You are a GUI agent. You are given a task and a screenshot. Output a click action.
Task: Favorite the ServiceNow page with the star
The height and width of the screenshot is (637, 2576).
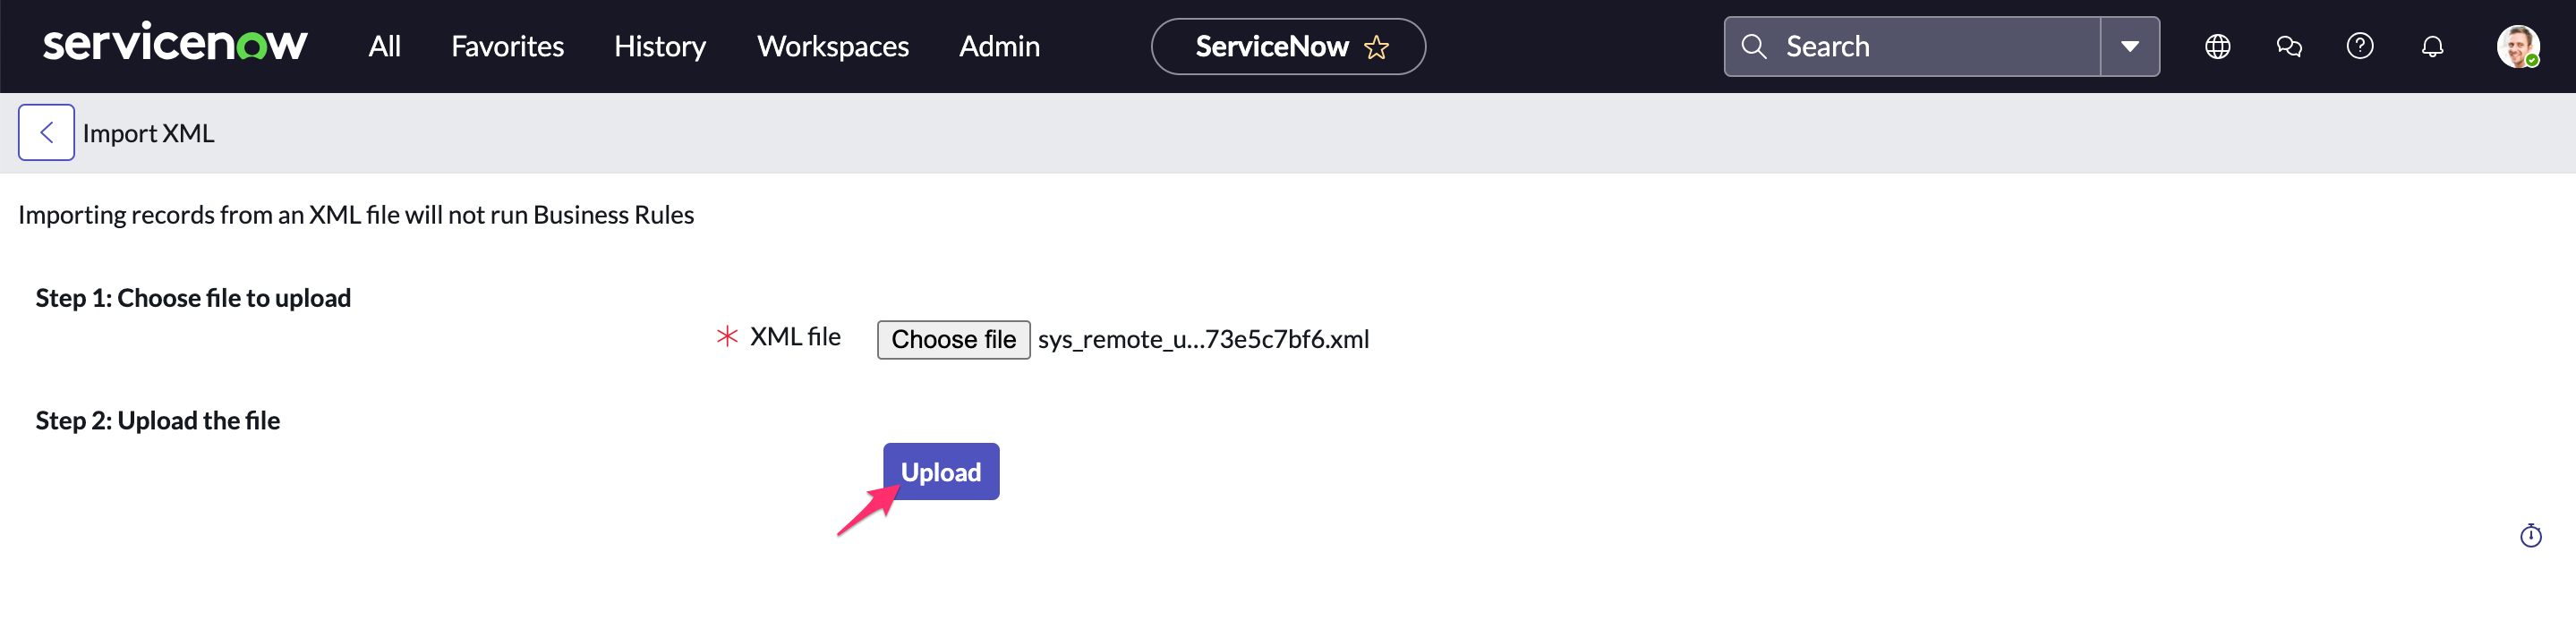pos(1376,47)
